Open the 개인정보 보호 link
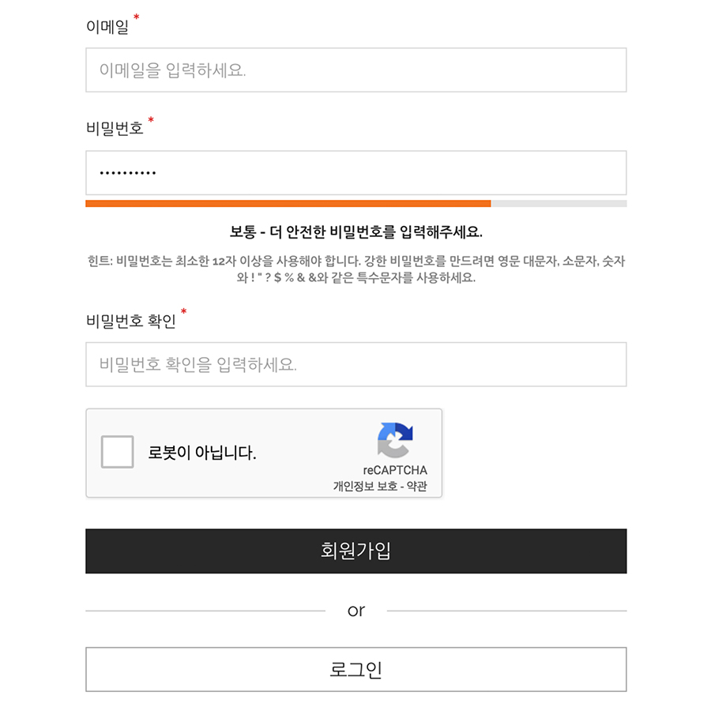Viewport: 711px width, 711px height. tap(366, 486)
